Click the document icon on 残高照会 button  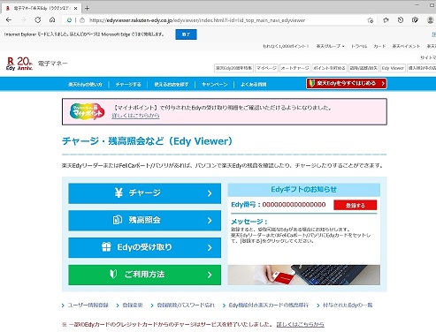pyautogui.click(x=118, y=220)
